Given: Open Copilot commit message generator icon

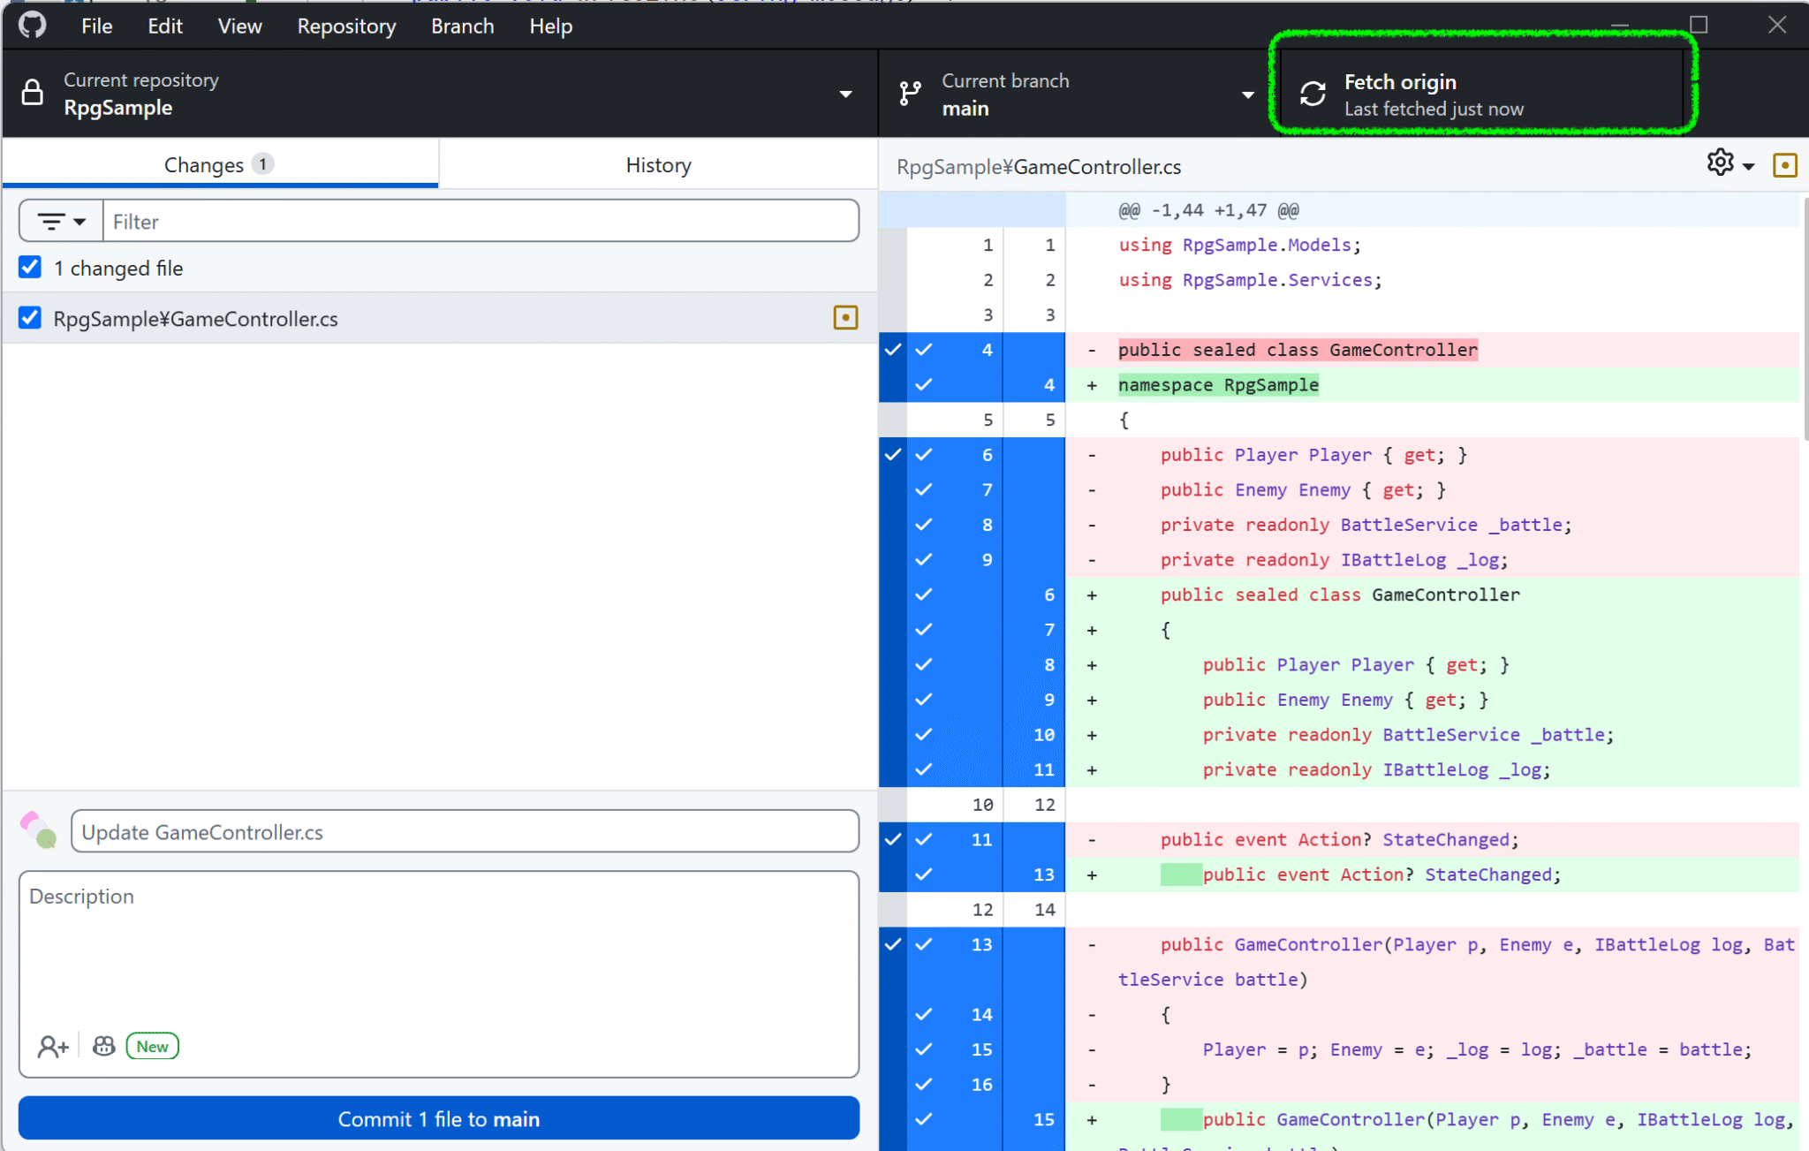Looking at the screenshot, I should [x=103, y=1046].
